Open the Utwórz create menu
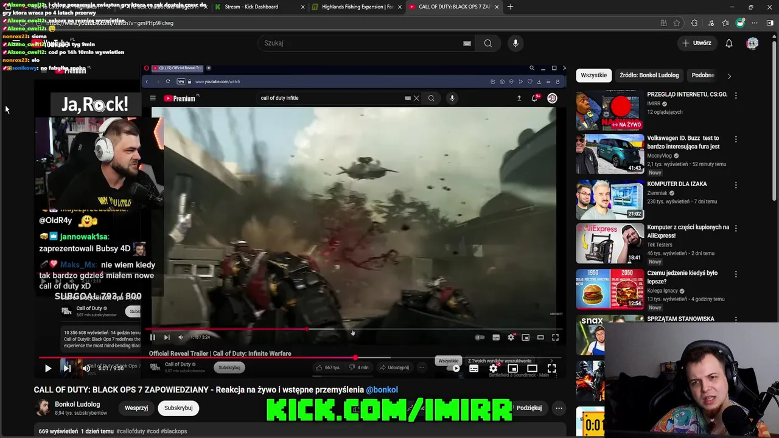 point(697,43)
